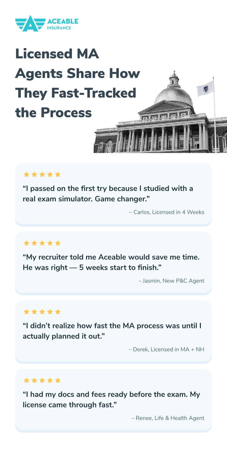Click the attribution 'Renee, Life & Health Agent'

168,418
